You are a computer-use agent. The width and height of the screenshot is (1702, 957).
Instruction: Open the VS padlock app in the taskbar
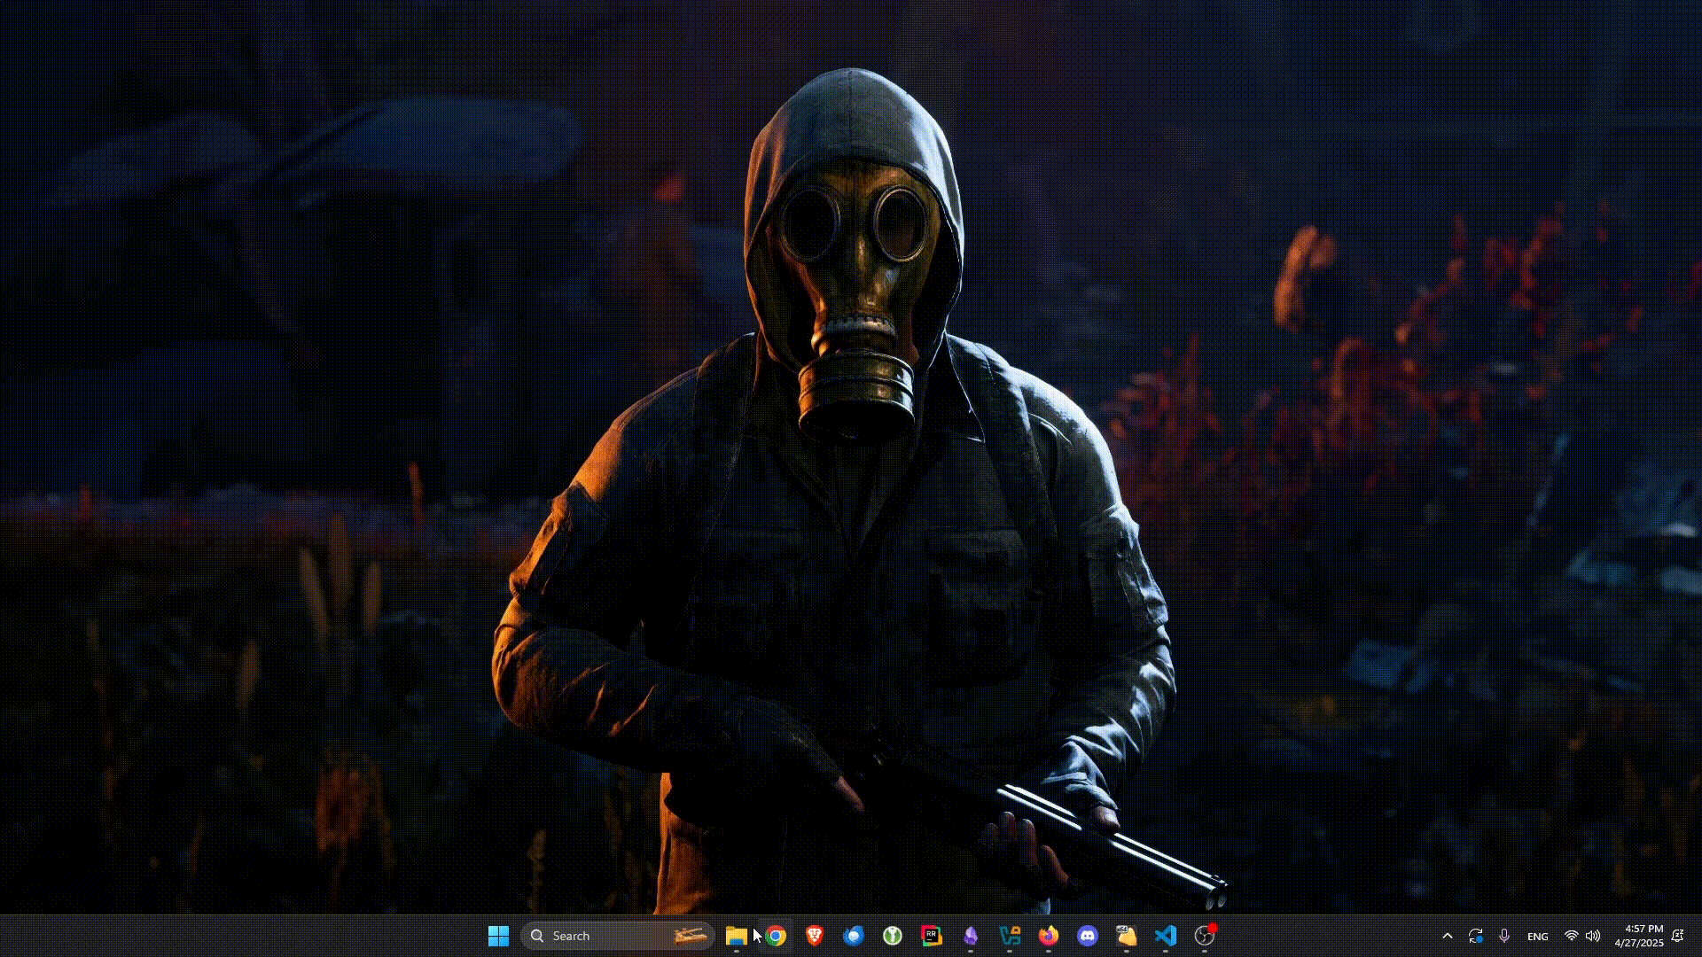click(1010, 936)
